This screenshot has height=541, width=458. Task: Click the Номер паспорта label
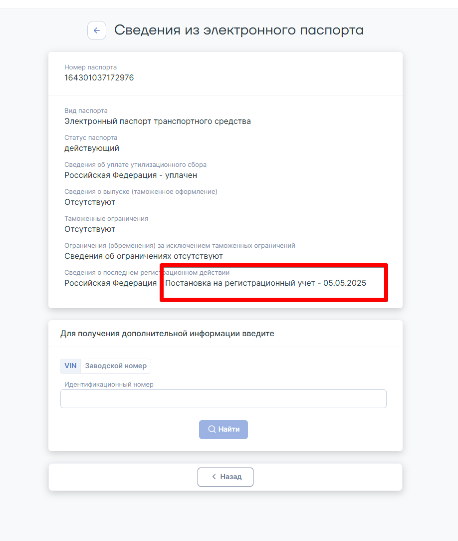coord(90,67)
